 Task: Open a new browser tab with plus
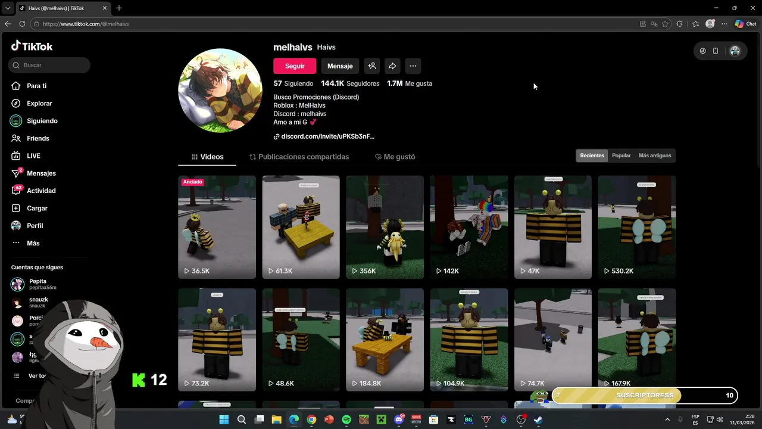pos(119,8)
